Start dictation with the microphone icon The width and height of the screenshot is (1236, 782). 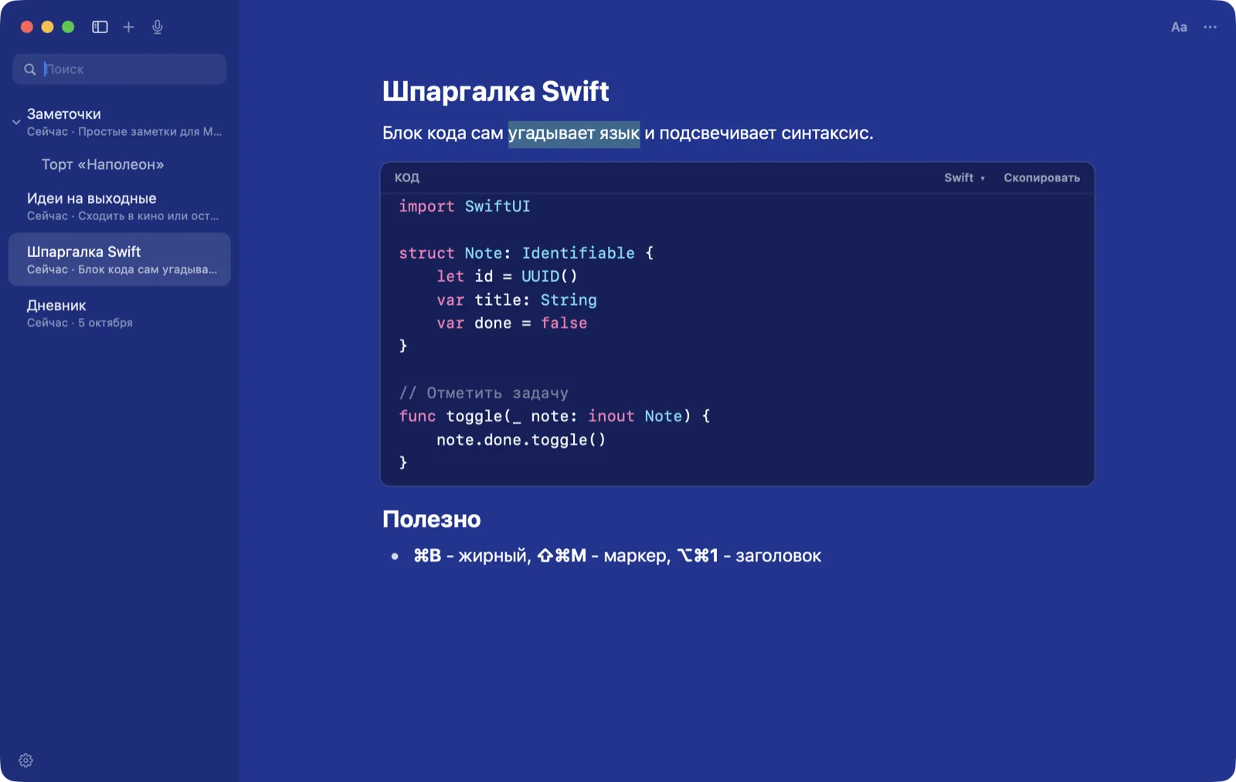(x=158, y=27)
